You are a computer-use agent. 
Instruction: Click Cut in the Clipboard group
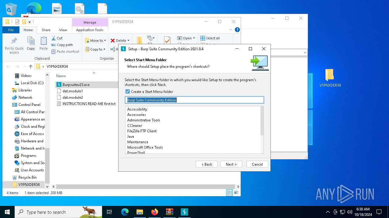pos(57,38)
